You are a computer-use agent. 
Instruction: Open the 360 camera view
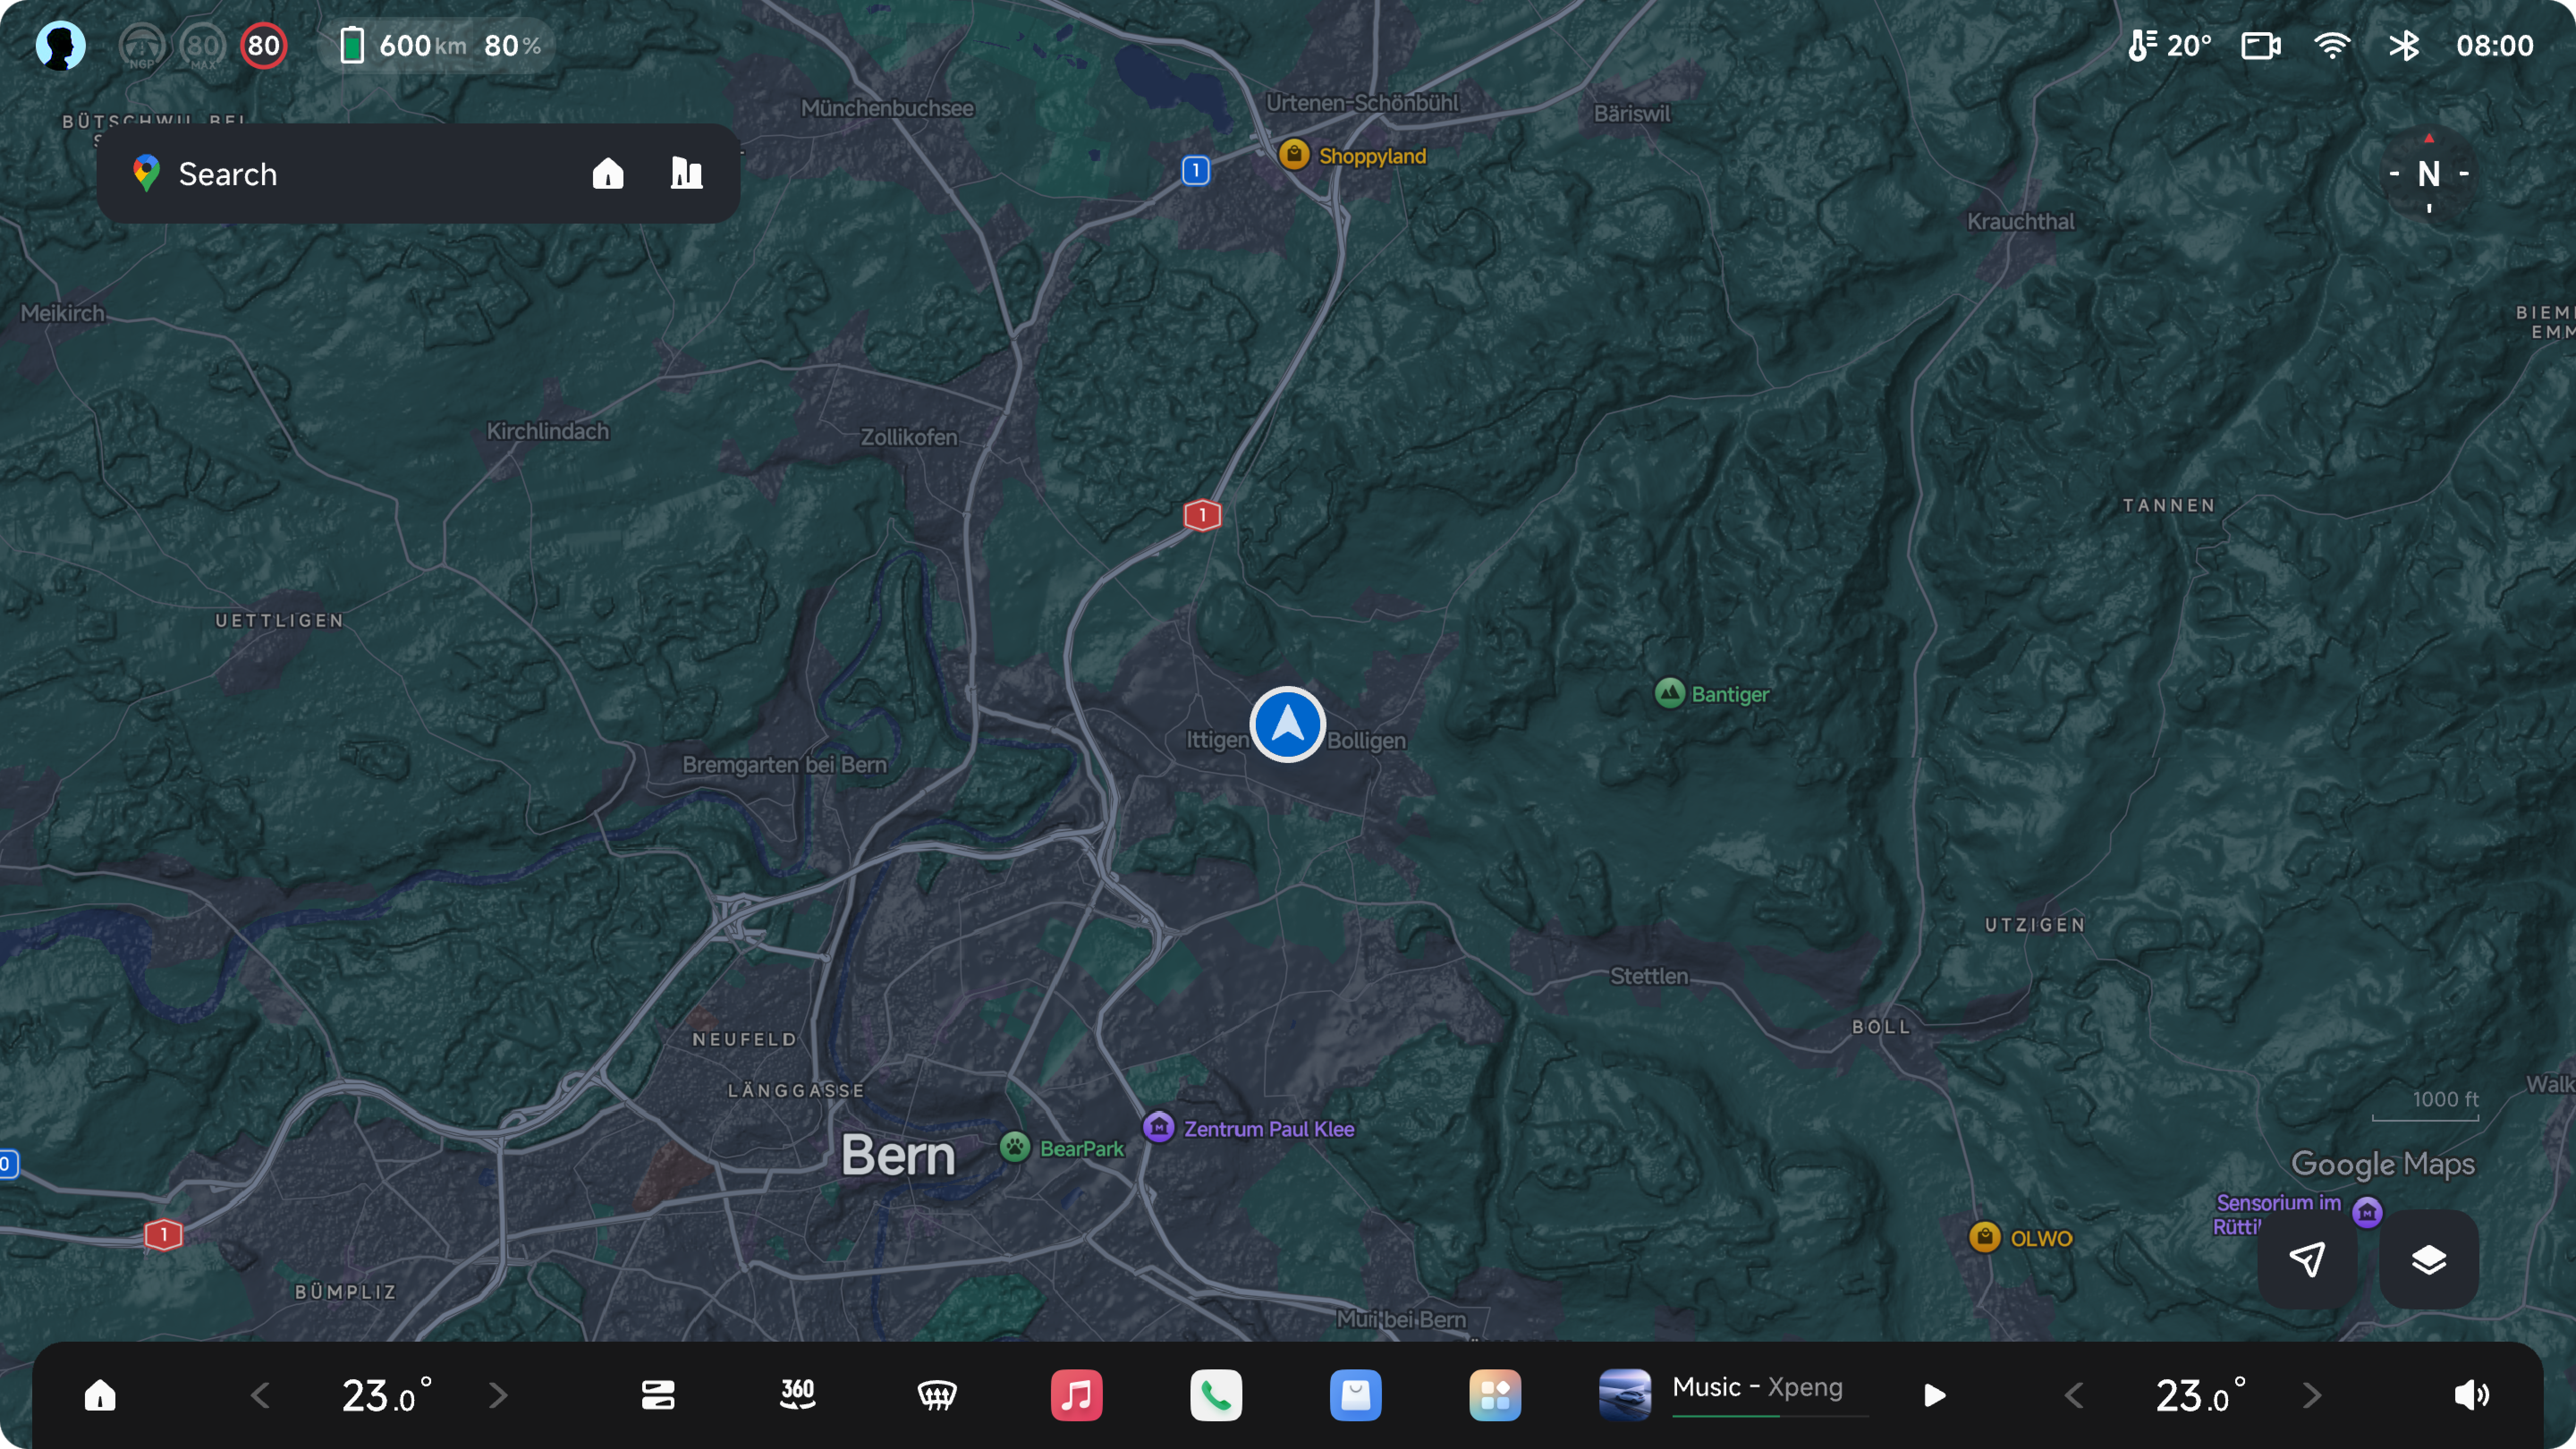797,1394
